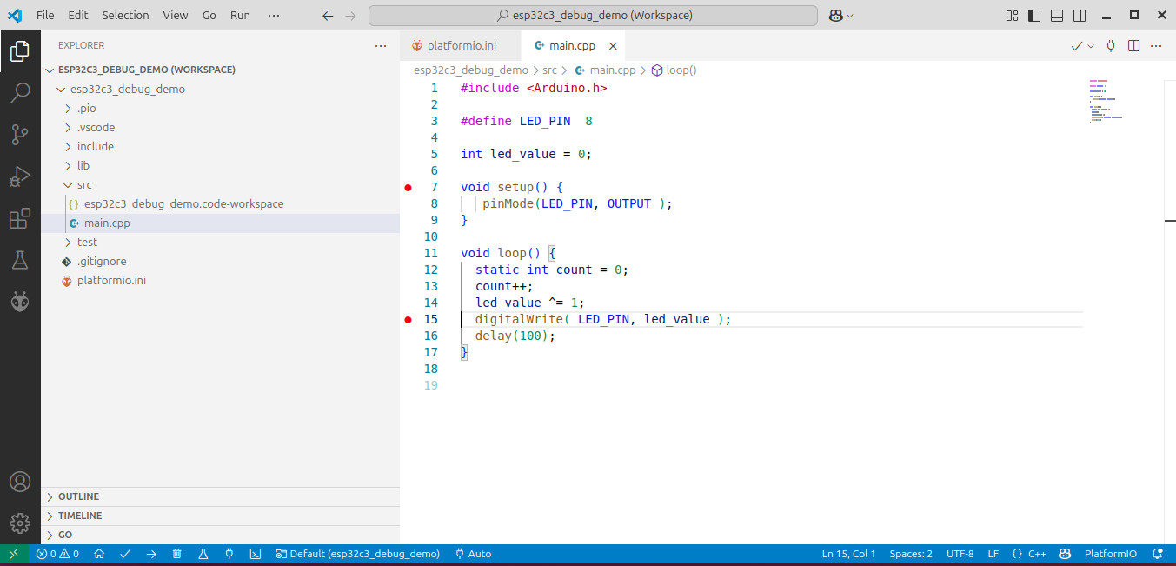
Task: Open the Source Control view
Action: (20, 135)
